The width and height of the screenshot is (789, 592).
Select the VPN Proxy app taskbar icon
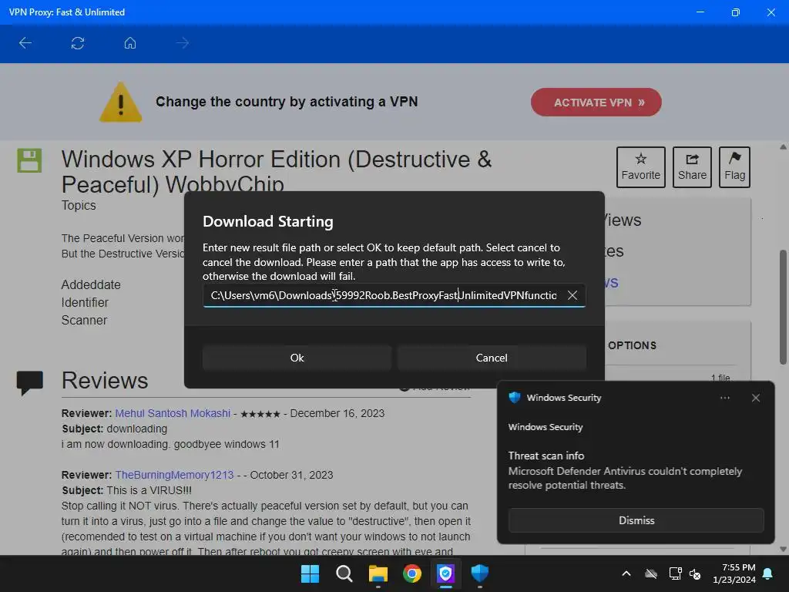(x=446, y=573)
